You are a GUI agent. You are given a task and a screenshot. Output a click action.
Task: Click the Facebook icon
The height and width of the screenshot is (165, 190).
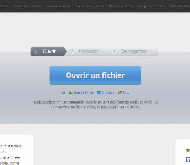[x=188, y=160]
